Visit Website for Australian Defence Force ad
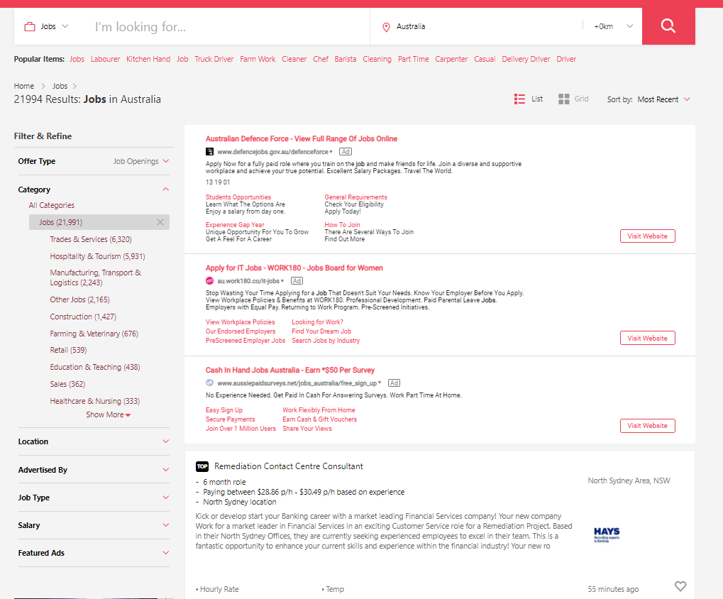 pos(647,236)
